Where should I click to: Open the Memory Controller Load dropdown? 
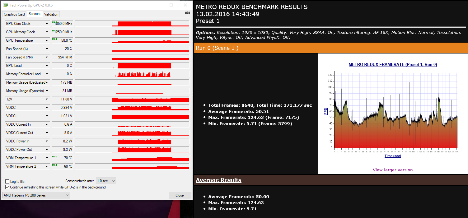pos(47,74)
